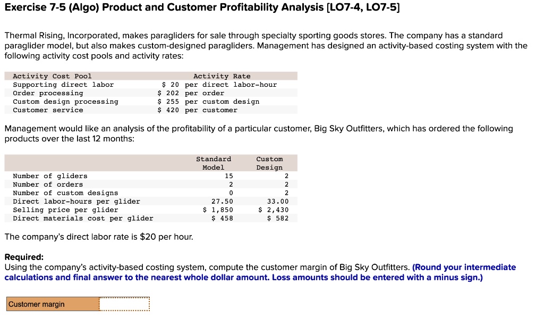
Task: Click the $ 2,430 selling price value
Action: [x=273, y=210]
